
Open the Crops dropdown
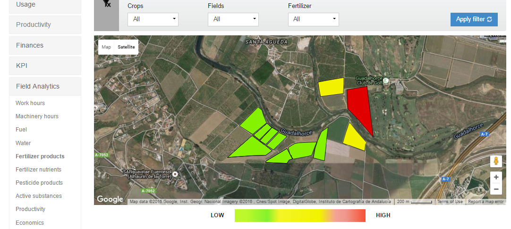(x=153, y=19)
